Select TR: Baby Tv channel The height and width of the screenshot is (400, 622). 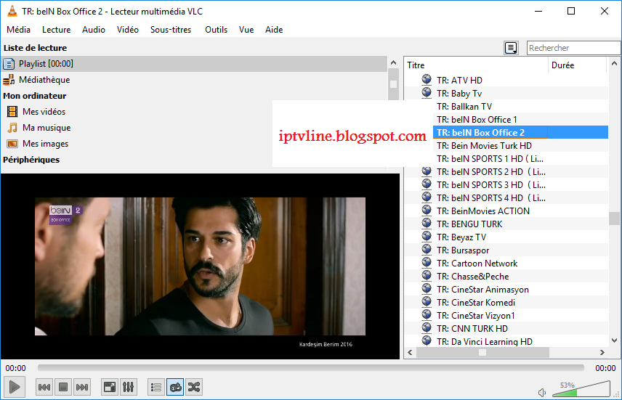(x=459, y=94)
